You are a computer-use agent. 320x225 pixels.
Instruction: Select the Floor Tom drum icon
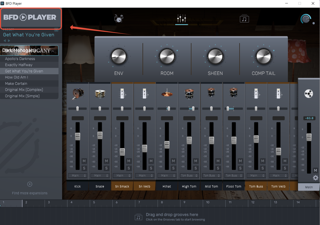tap(234, 93)
